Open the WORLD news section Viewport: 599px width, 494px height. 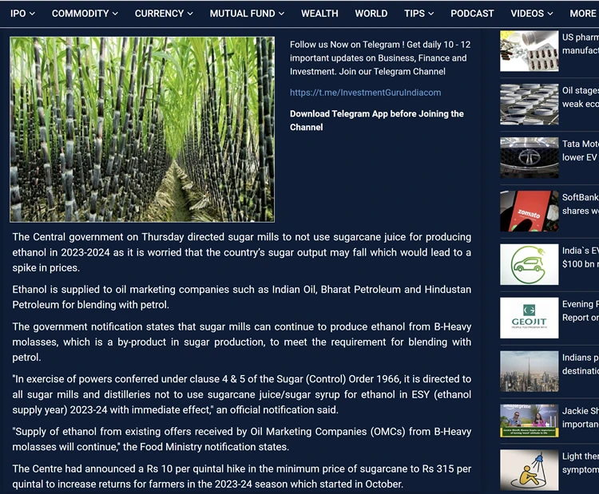(x=371, y=14)
